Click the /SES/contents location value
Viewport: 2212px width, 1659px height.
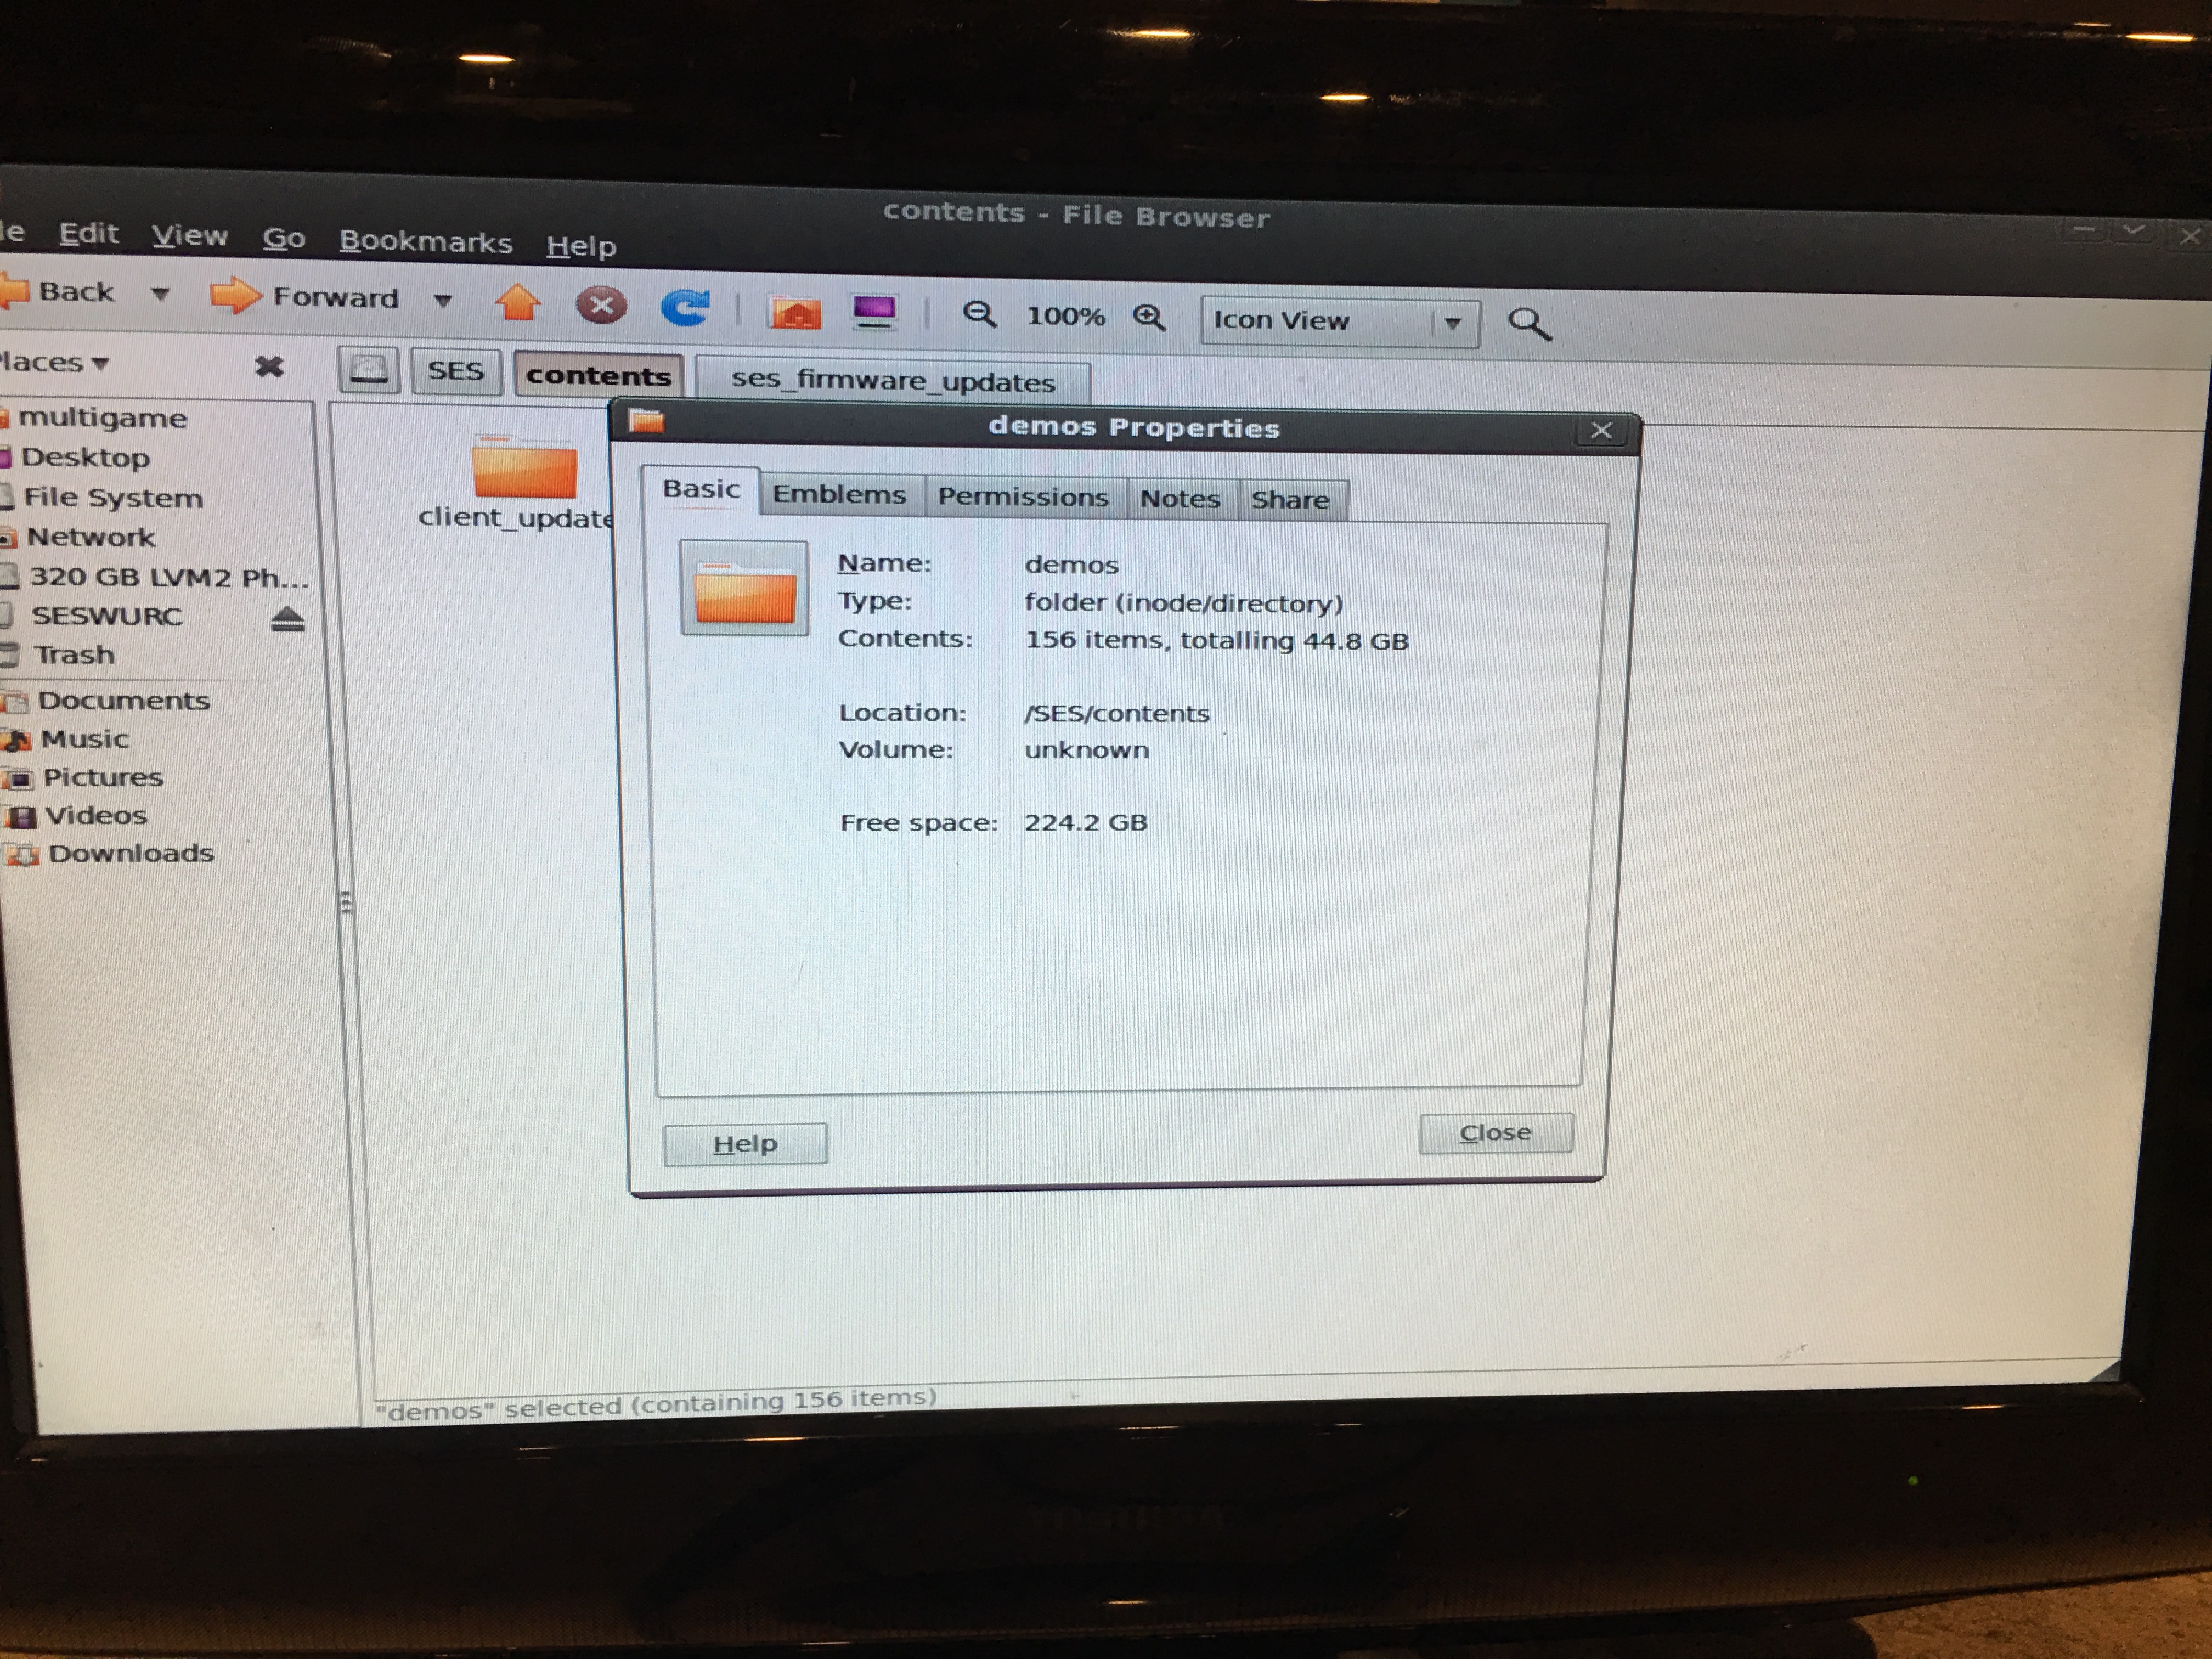[1117, 713]
